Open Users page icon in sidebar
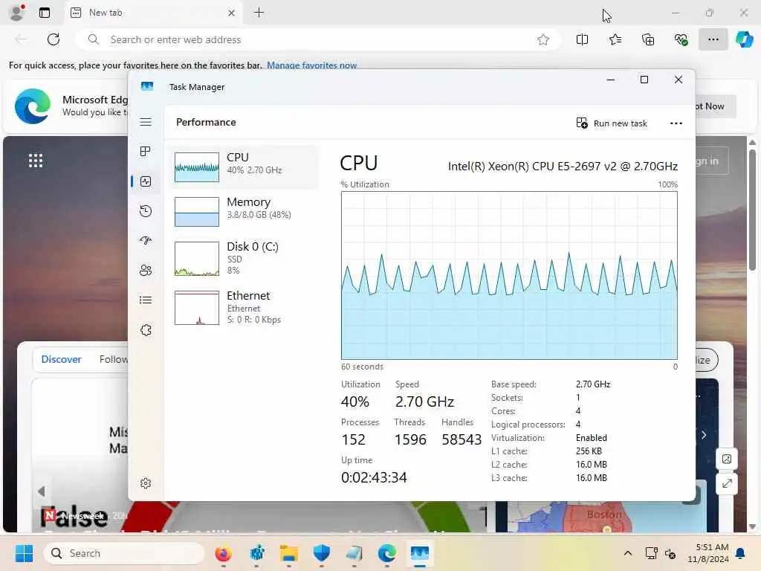Image resolution: width=761 pixels, height=571 pixels. tap(146, 271)
